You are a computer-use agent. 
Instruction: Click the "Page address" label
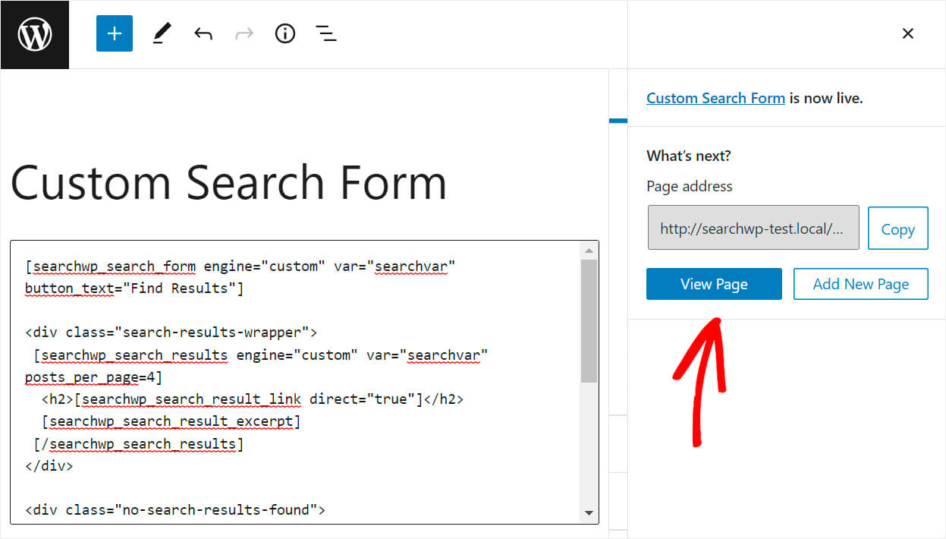point(690,186)
